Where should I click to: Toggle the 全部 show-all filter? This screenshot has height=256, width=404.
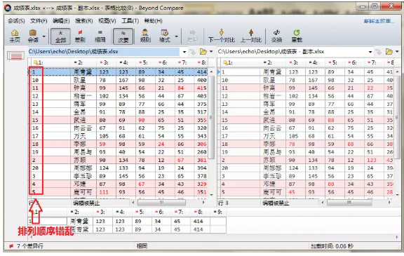tap(60, 36)
